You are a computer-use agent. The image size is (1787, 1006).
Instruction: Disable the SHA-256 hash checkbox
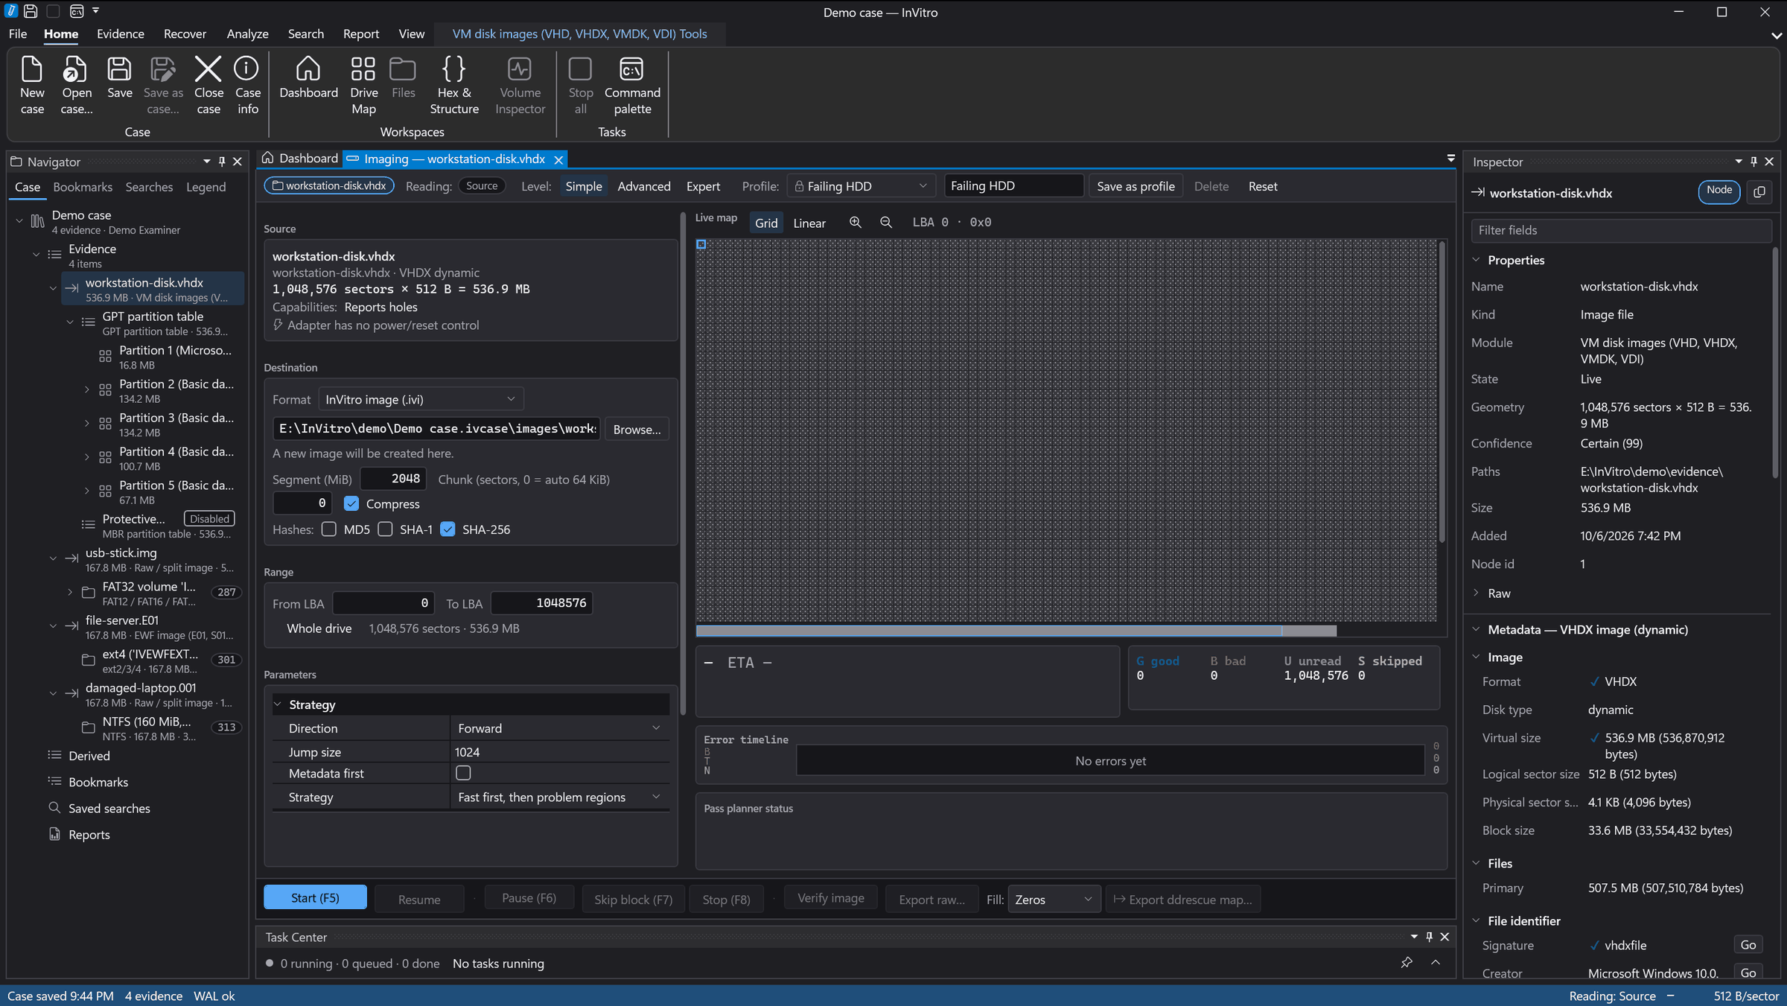447,529
